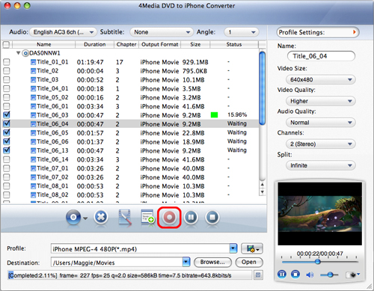Click the film icon for Title_08_01
Image resolution: width=374 pixels, height=291 pixels.
click(33, 186)
